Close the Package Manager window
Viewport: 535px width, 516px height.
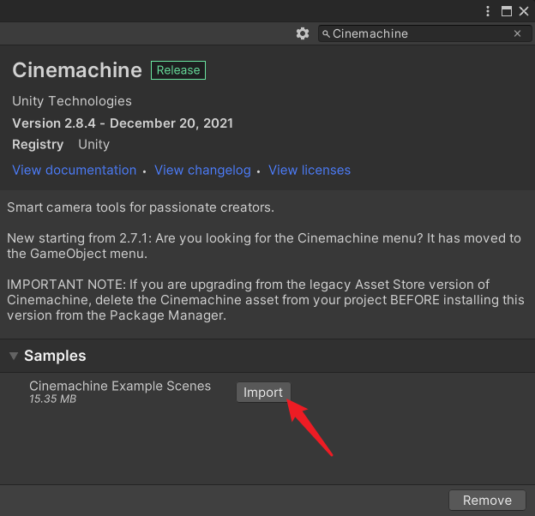524,11
